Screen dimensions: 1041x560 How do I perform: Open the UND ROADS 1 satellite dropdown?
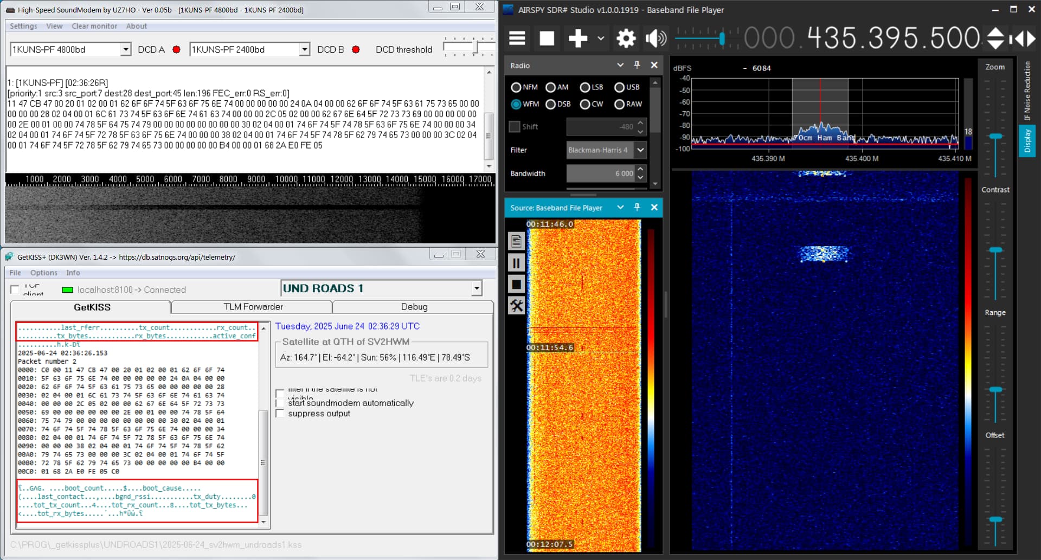pyautogui.click(x=477, y=288)
